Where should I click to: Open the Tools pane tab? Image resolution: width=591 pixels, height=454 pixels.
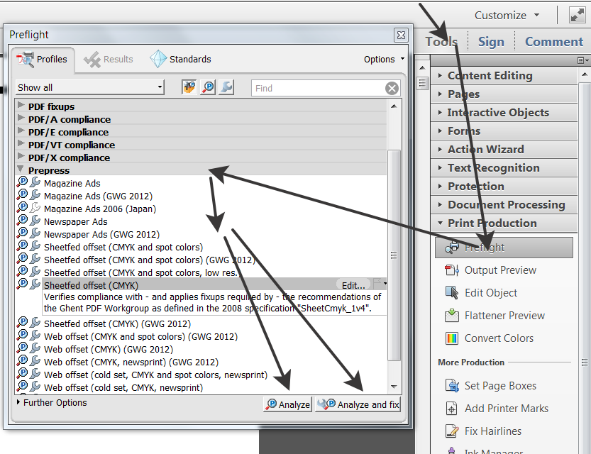coord(441,41)
